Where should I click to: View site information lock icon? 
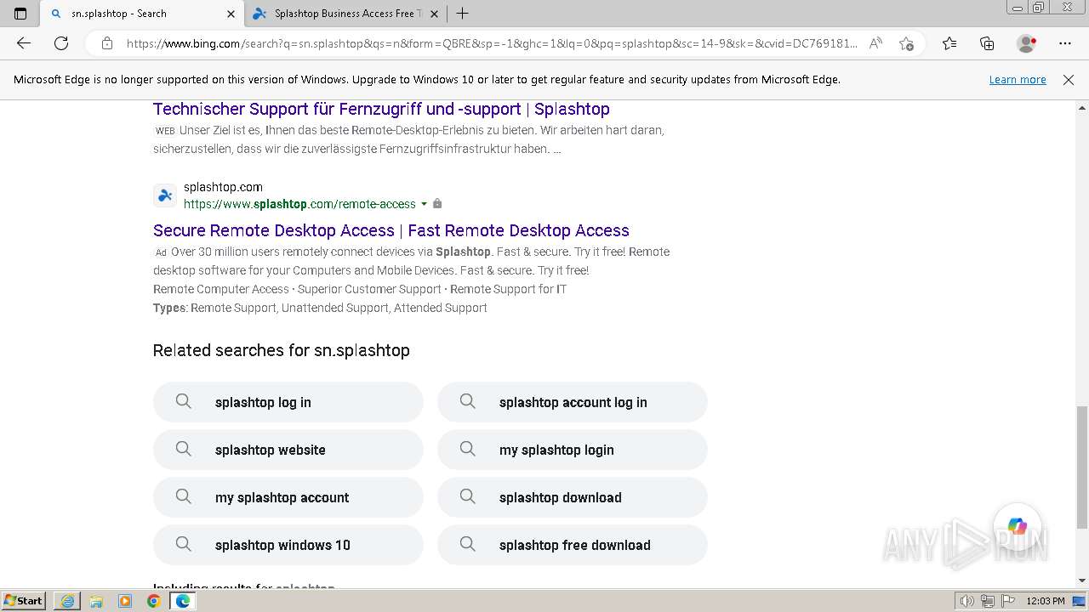click(x=107, y=43)
